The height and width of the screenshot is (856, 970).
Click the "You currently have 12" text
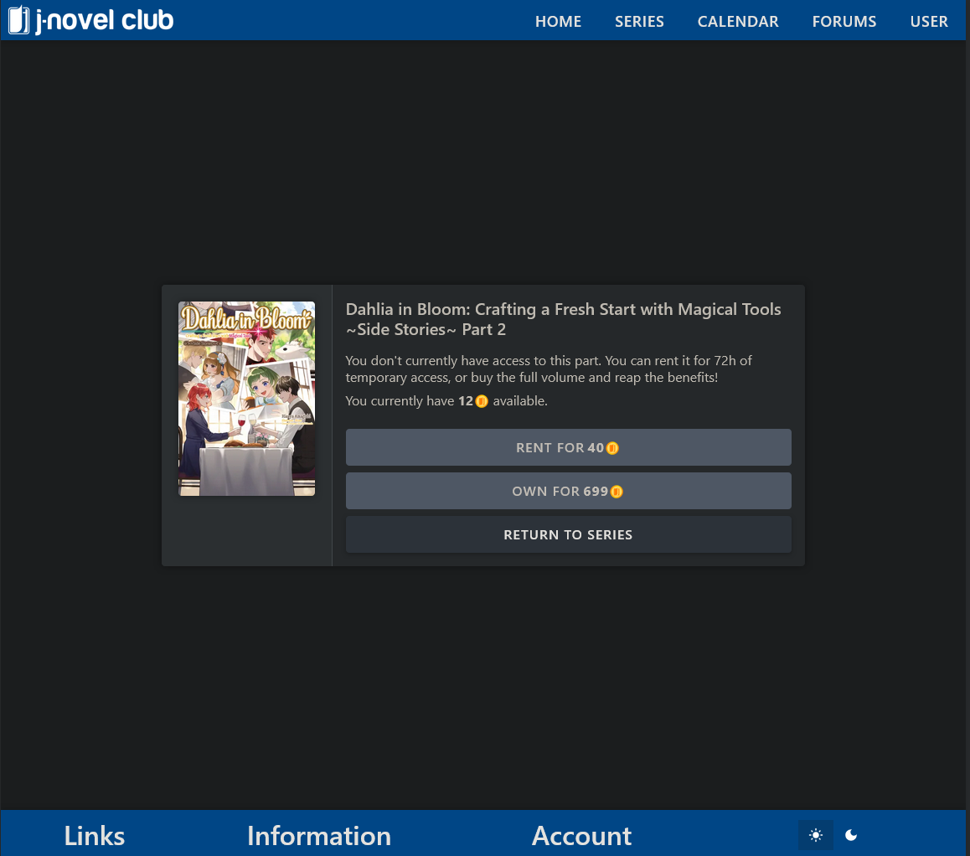[x=446, y=401]
